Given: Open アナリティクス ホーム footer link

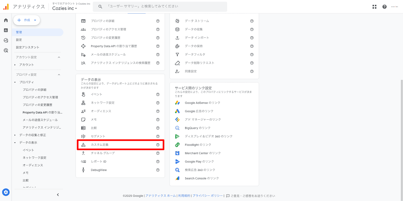Looking at the screenshot, I should click(x=160, y=196).
